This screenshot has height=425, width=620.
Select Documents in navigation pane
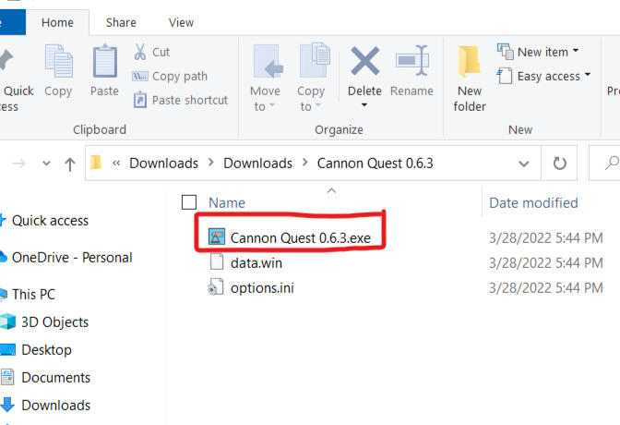click(55, 377)
